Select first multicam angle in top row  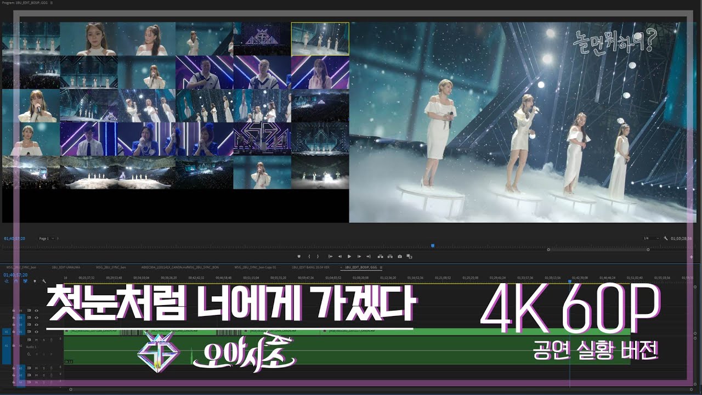pos(31,39)
